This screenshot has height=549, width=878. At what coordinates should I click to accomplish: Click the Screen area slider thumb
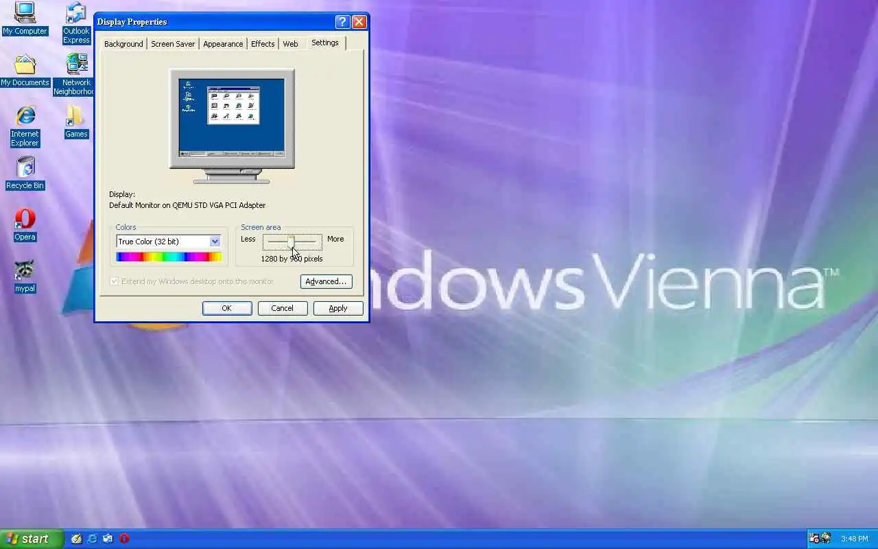click(x=292, y=242)
